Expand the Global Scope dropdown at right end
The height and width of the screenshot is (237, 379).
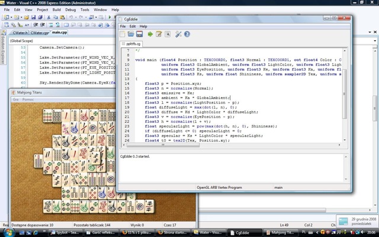(x=375, y=41)
